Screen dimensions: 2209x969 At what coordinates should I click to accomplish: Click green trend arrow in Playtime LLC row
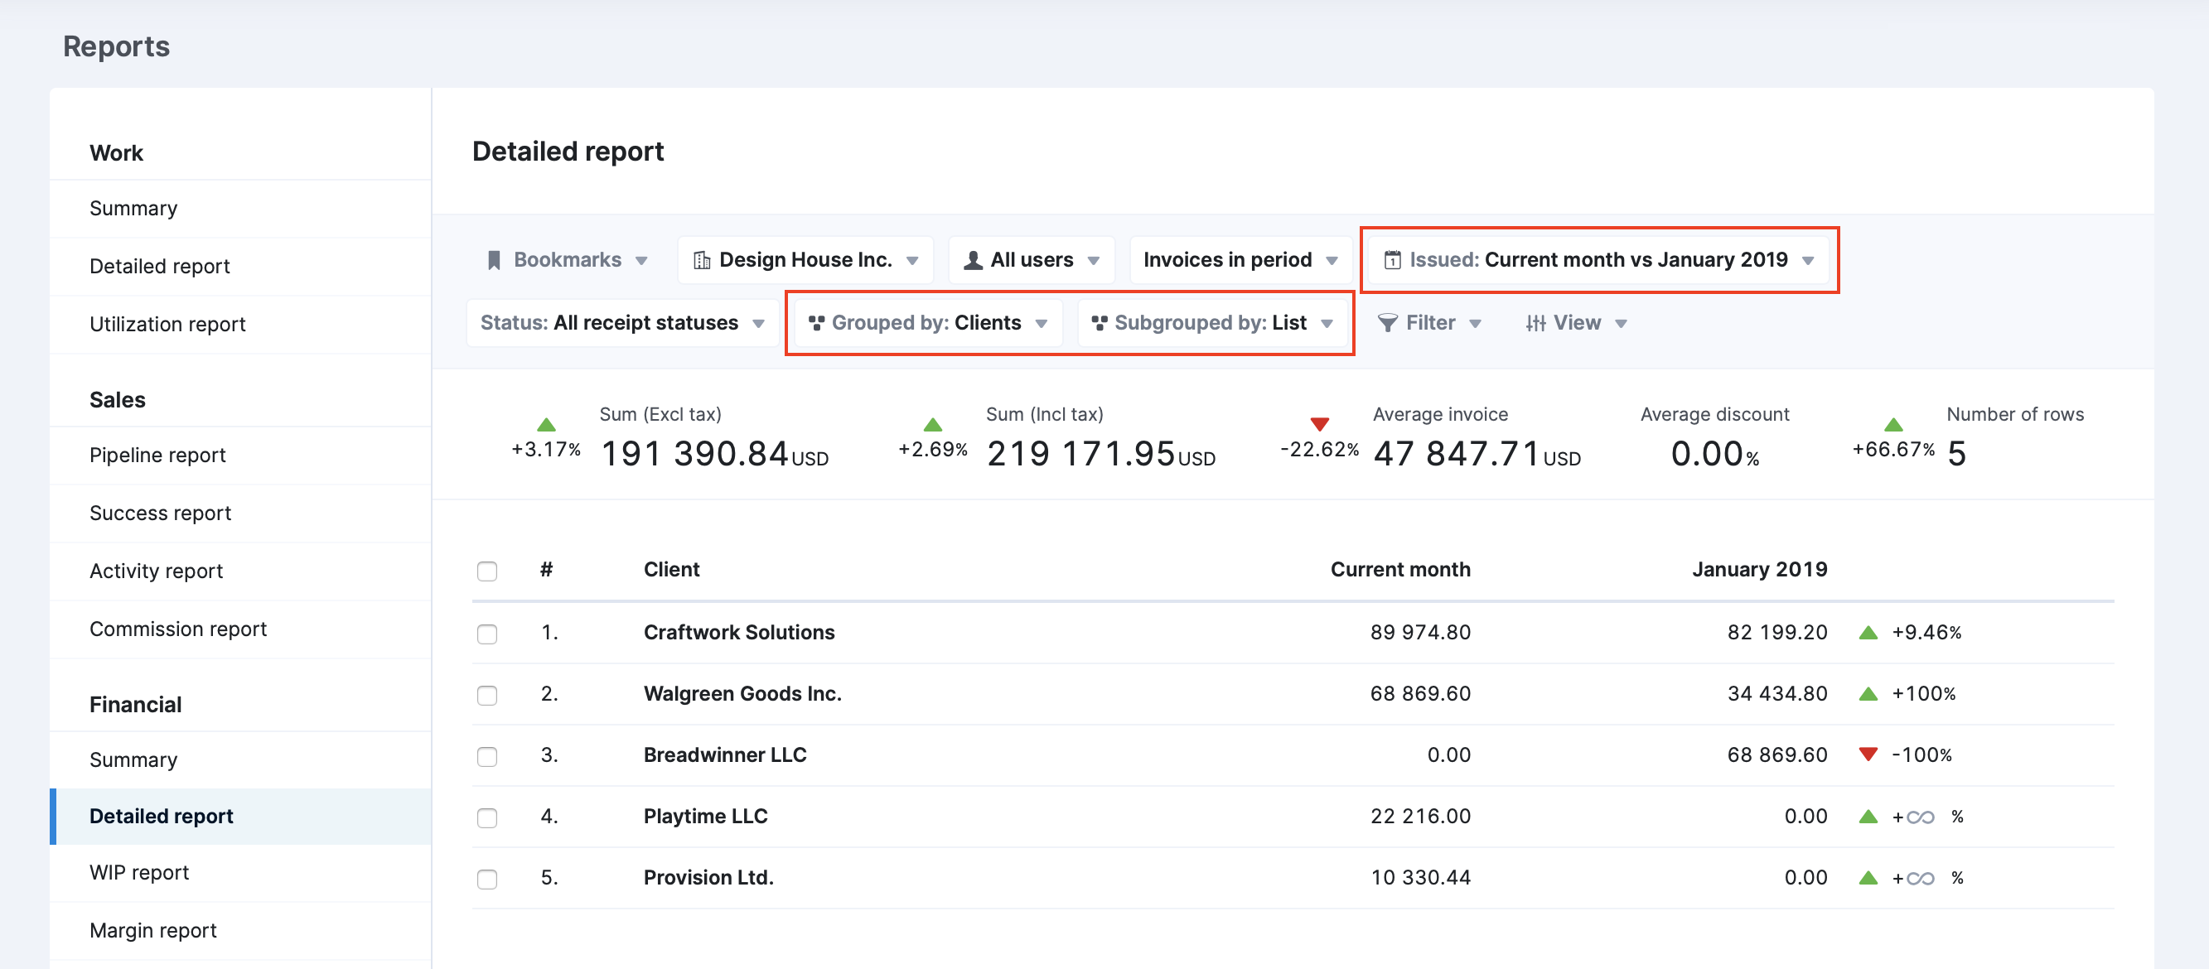click(1868, 817)
